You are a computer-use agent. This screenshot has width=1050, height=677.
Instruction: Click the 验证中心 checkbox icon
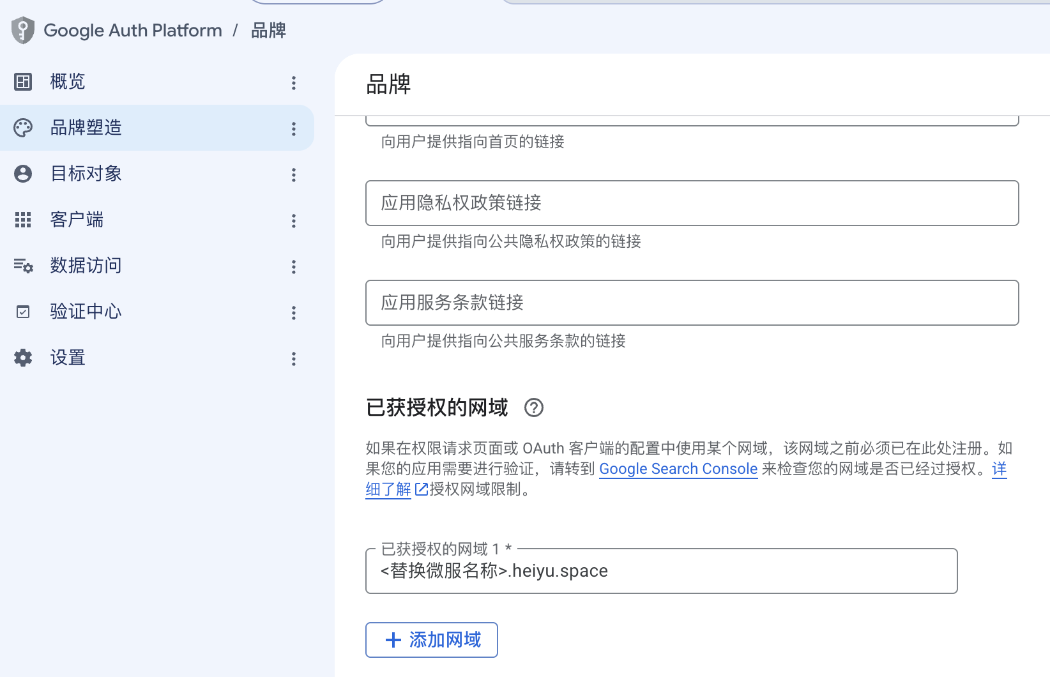tap(23, 312)
